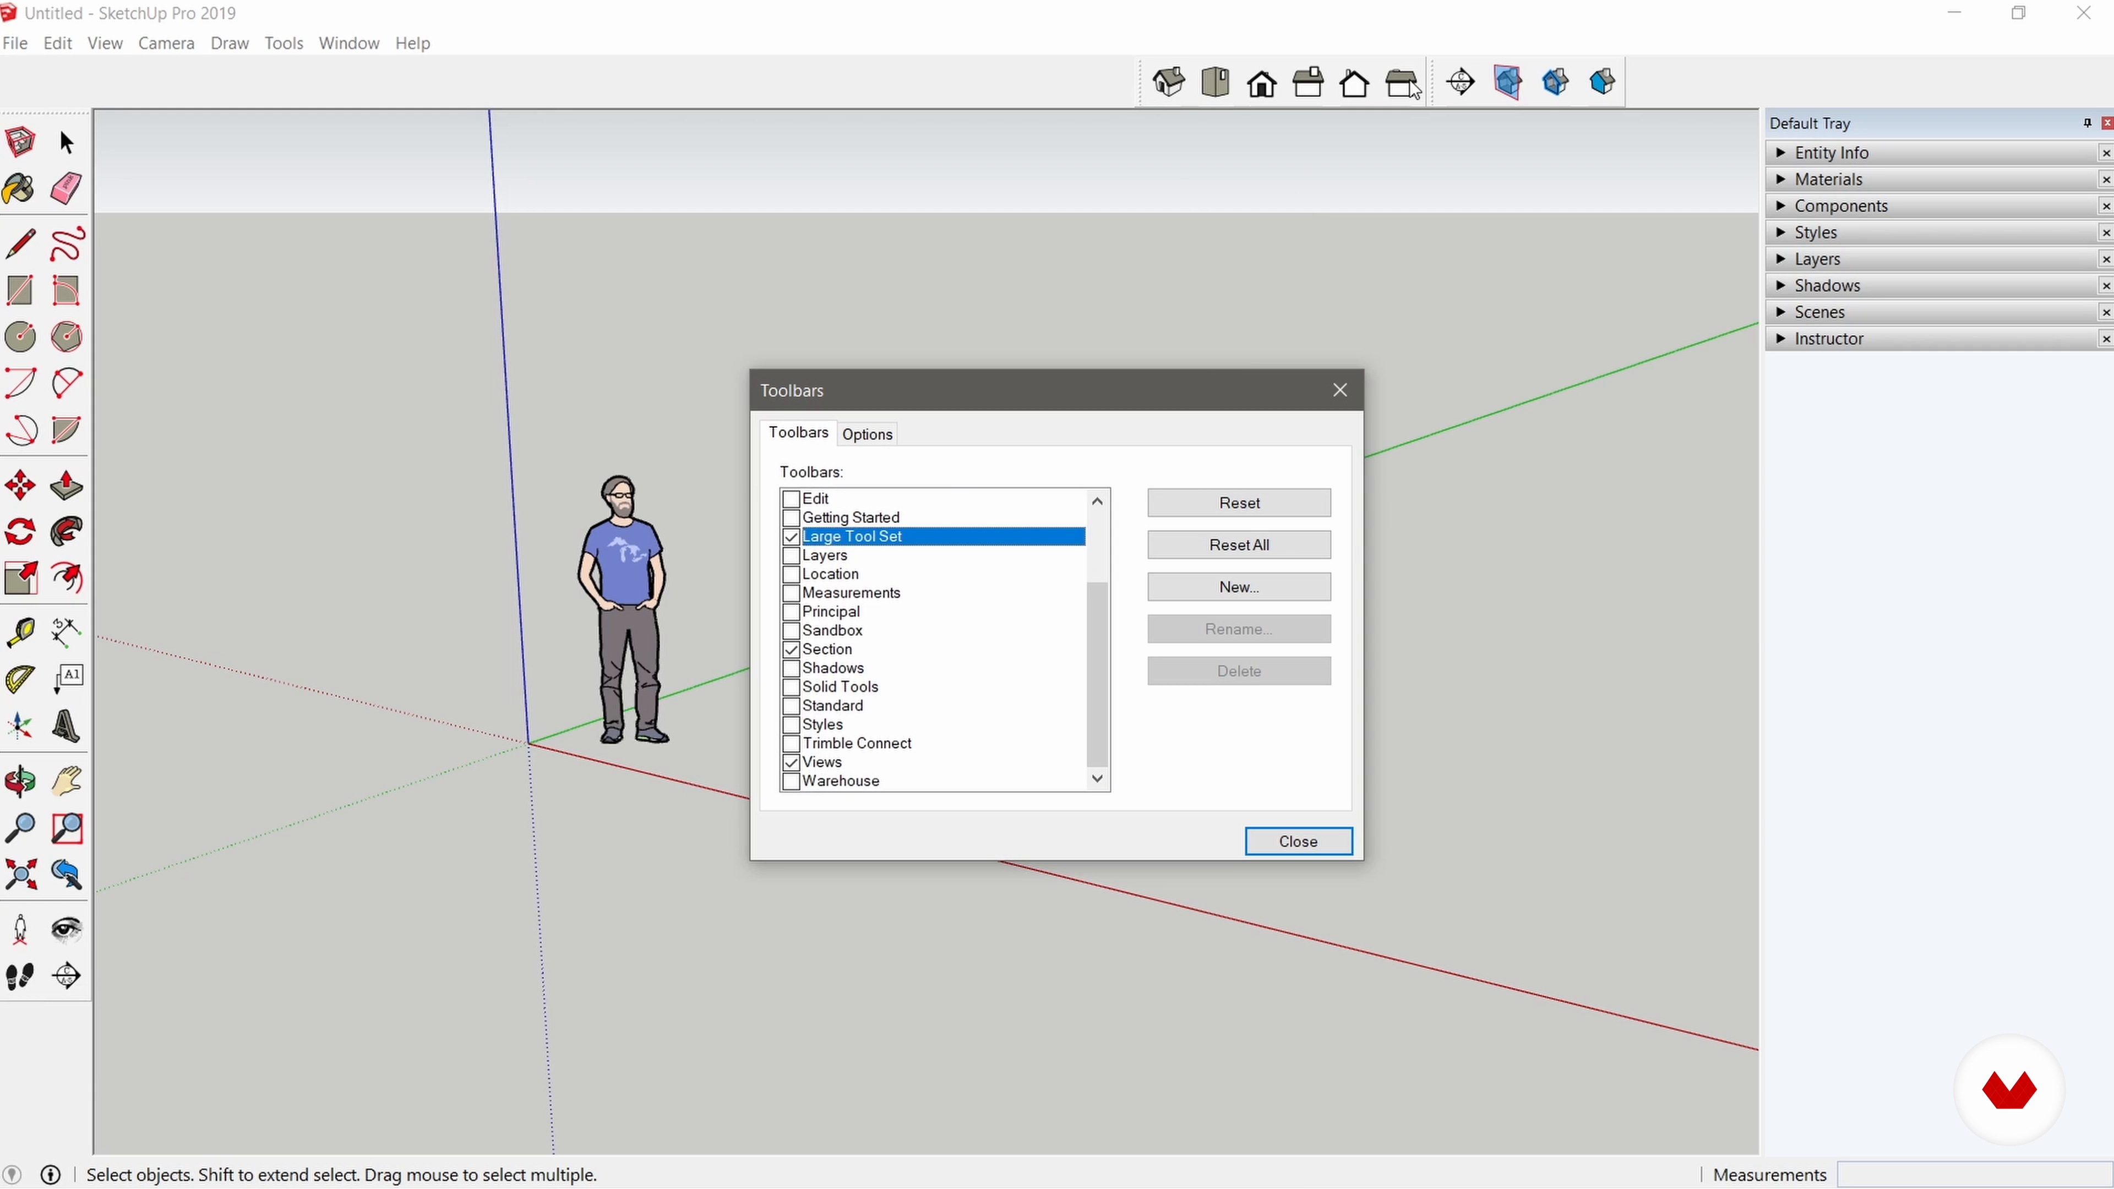Screen dimensions: 2114x1189
Task: Open the Tools menu
Action: 283,43
